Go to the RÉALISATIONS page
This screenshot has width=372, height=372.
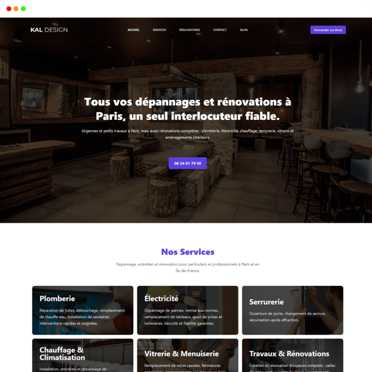189,30
